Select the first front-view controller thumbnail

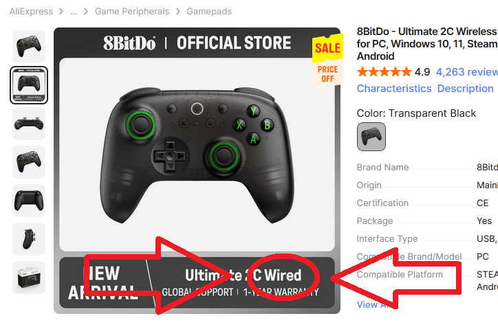coord(29,47)
